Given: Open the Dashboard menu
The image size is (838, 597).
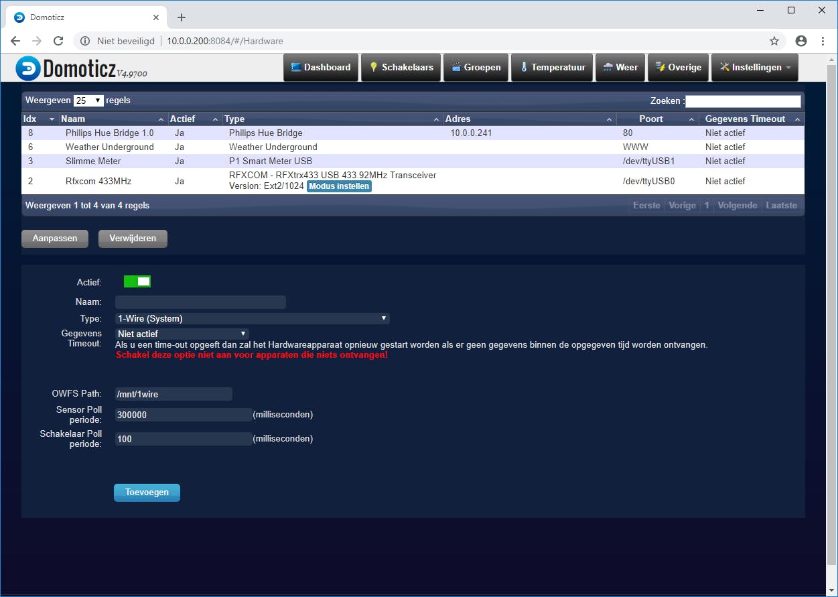Looking at the screenshot, I should [x=320, y=67].
